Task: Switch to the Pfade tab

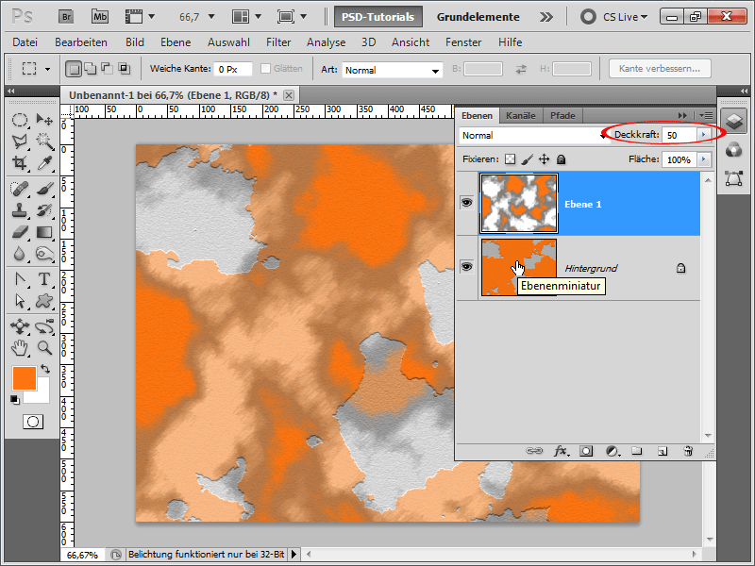Action: click(x=562, y=115)
